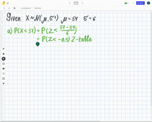Click the zoom magnifier icon
Image resolution: width=152 pixels, height=122 pixels.
click(x=15, y=8)
